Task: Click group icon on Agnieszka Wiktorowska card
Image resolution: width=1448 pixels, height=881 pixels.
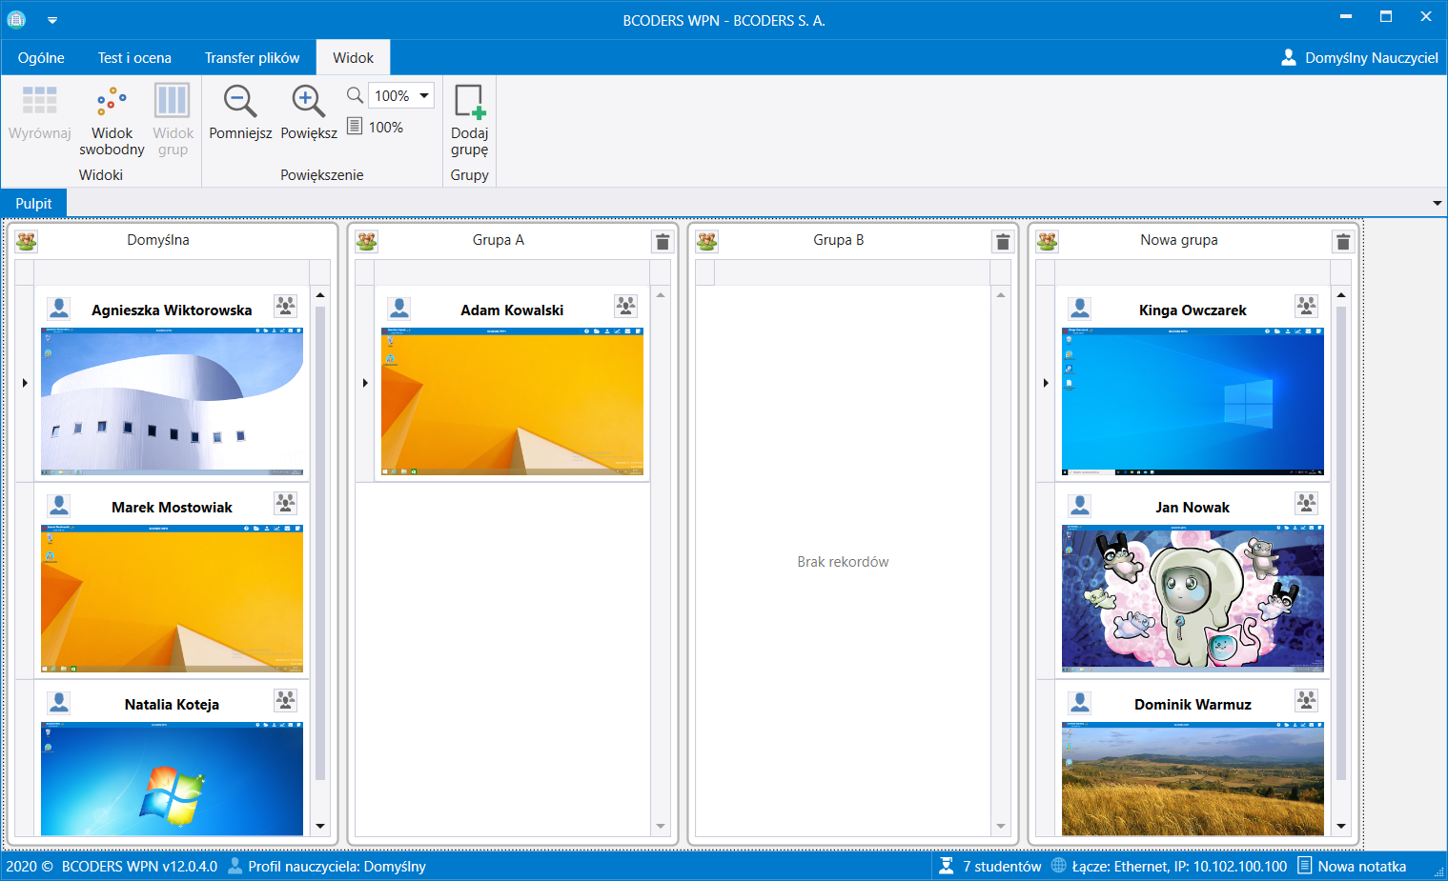Action: (x=285, y=306)
